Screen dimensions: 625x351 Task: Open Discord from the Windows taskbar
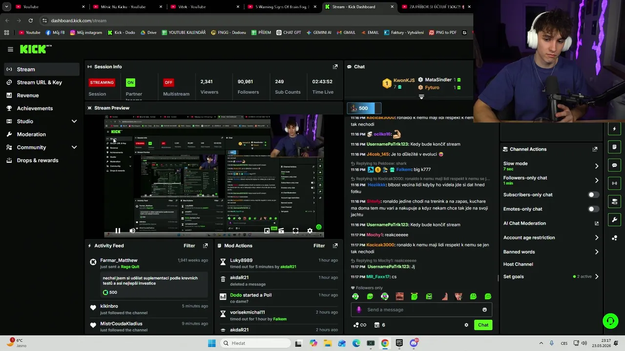coord(414,343)
